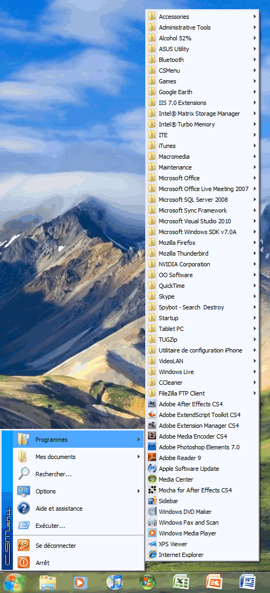Click the "Intel® Matrix Storage Manager" entry
This screenshot has height=593, width=270.
[x=203, y=114]
